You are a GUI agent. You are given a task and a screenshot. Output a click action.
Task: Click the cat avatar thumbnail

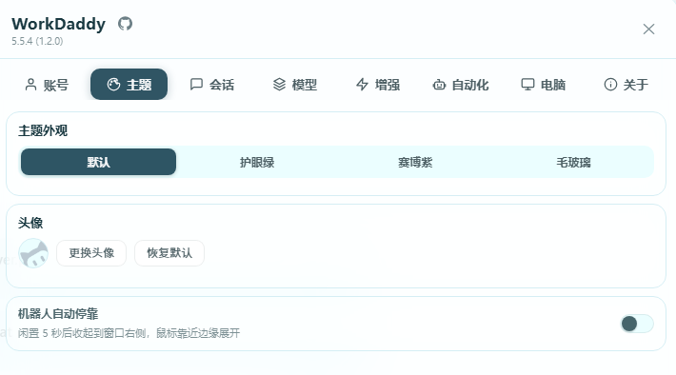click(33, 253)
